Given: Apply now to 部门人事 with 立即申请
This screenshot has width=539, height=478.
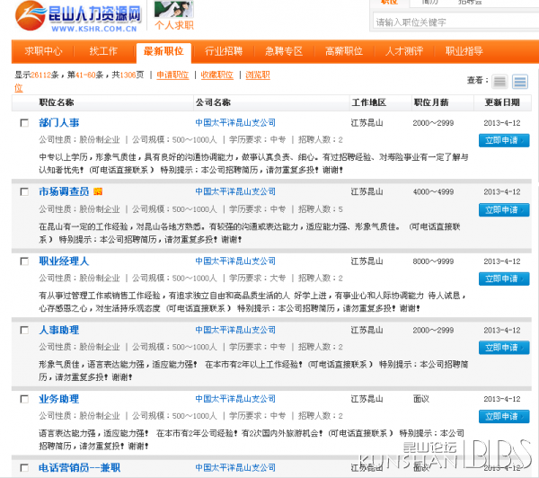Looking at the screenshot, I should click(x=504, y=140).
